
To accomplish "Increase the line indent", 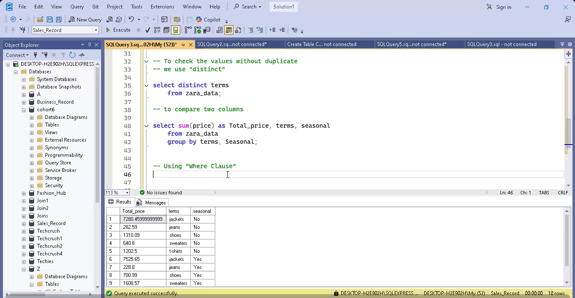I will [x=282, y=30].
